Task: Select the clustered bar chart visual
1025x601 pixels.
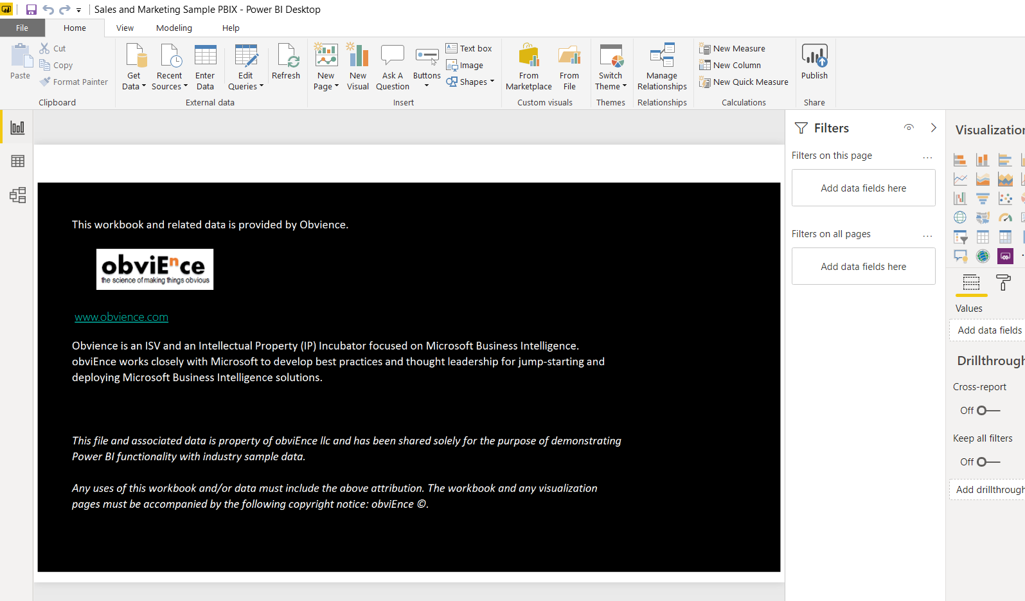Action: click(x=1005, y=160)
